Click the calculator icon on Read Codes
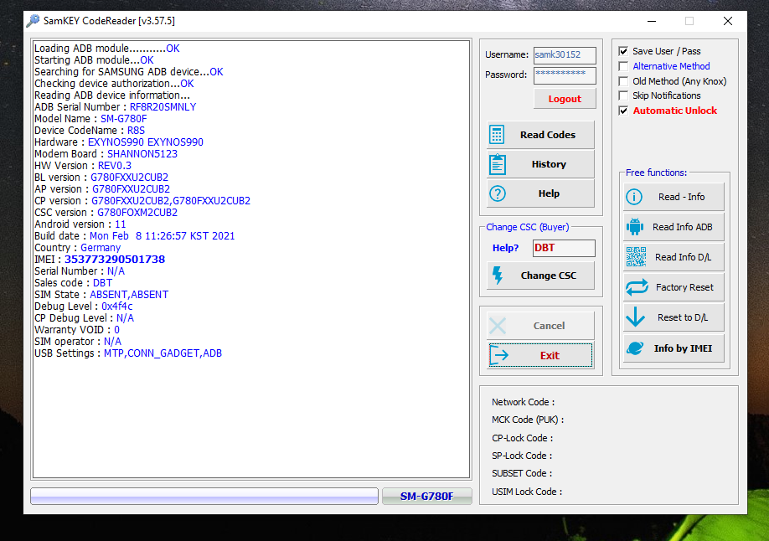This screenshot has height=541, width=769. (x=497, y=134)
